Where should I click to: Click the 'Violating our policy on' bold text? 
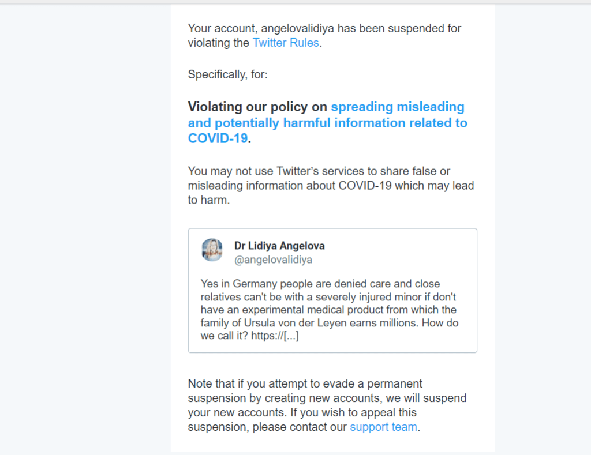pyautogui.click(x=258, y=107)
